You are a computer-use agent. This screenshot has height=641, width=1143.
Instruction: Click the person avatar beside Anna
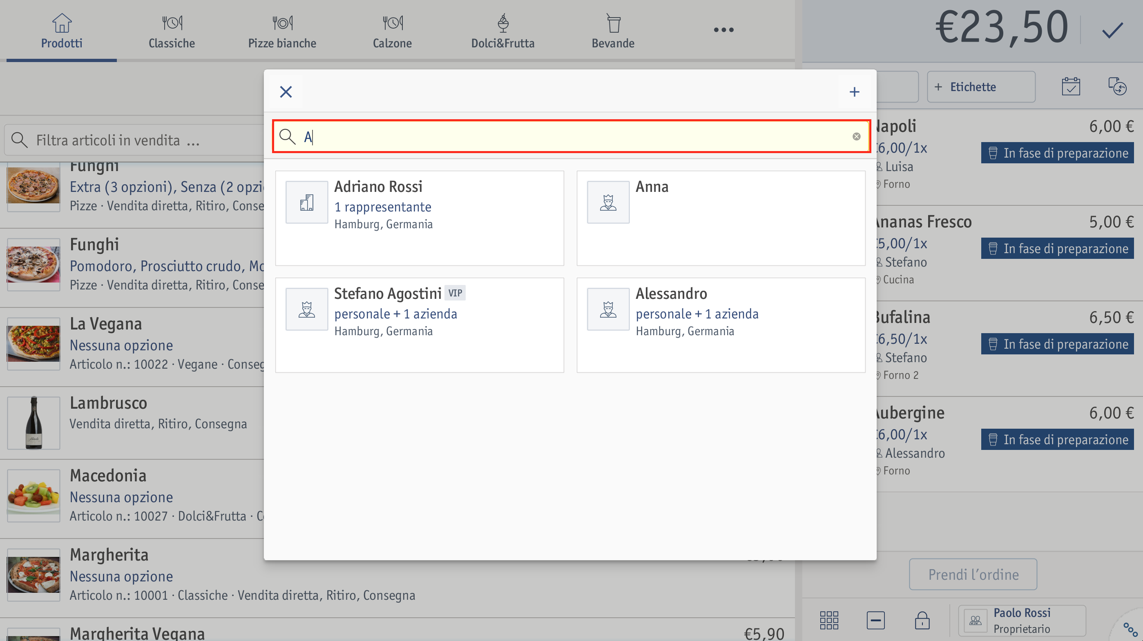coord(608,202)
